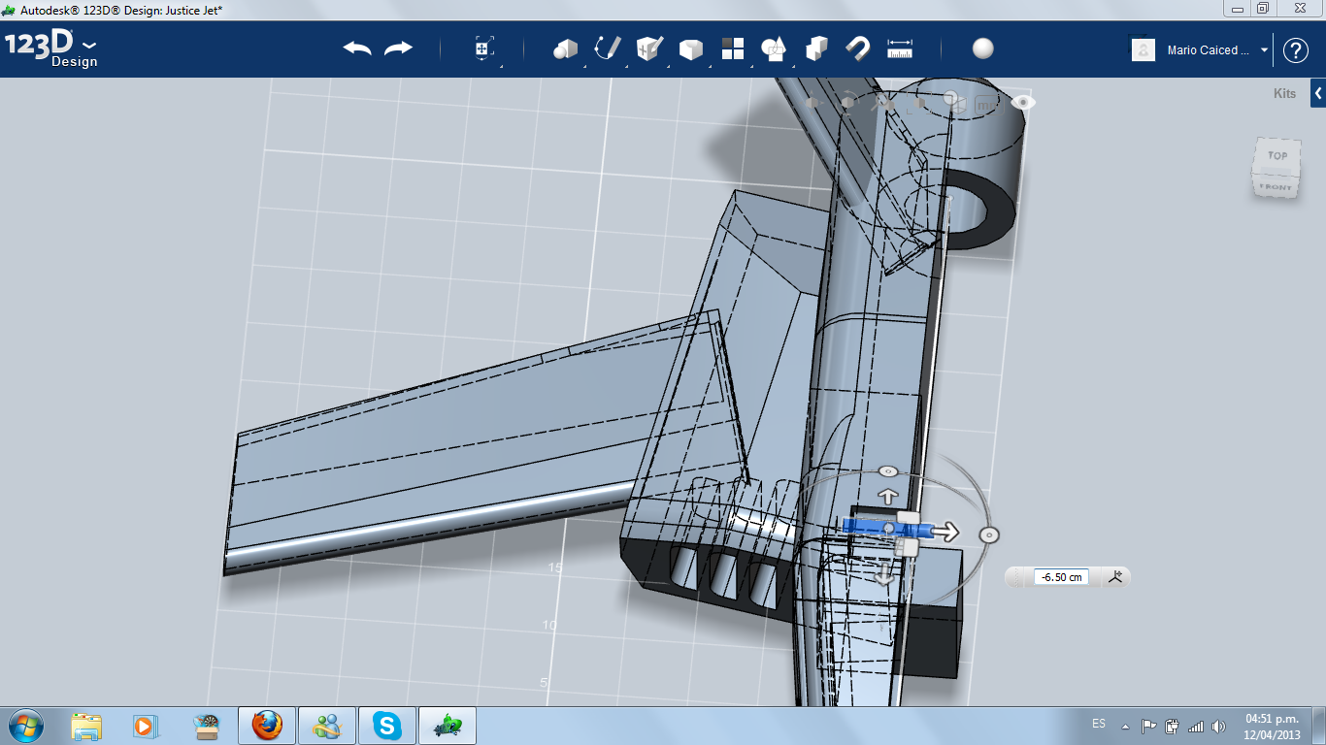Click the right-pointing move arrow on manipulator
1326x745 pixels.
tap(946, 532)
